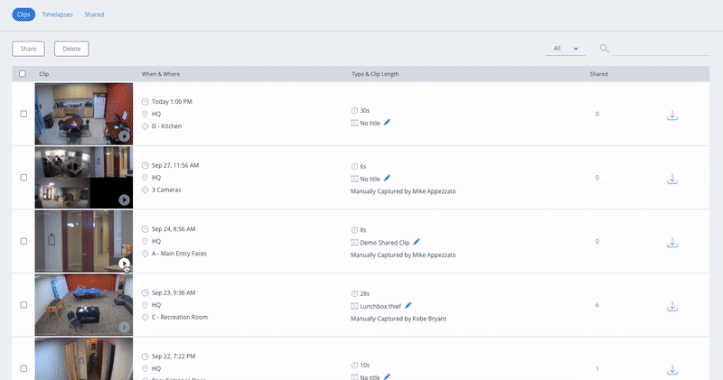Click Manually Captured by Kobe Bryant text
Screen dimensions: 723x380
(399, 319)
